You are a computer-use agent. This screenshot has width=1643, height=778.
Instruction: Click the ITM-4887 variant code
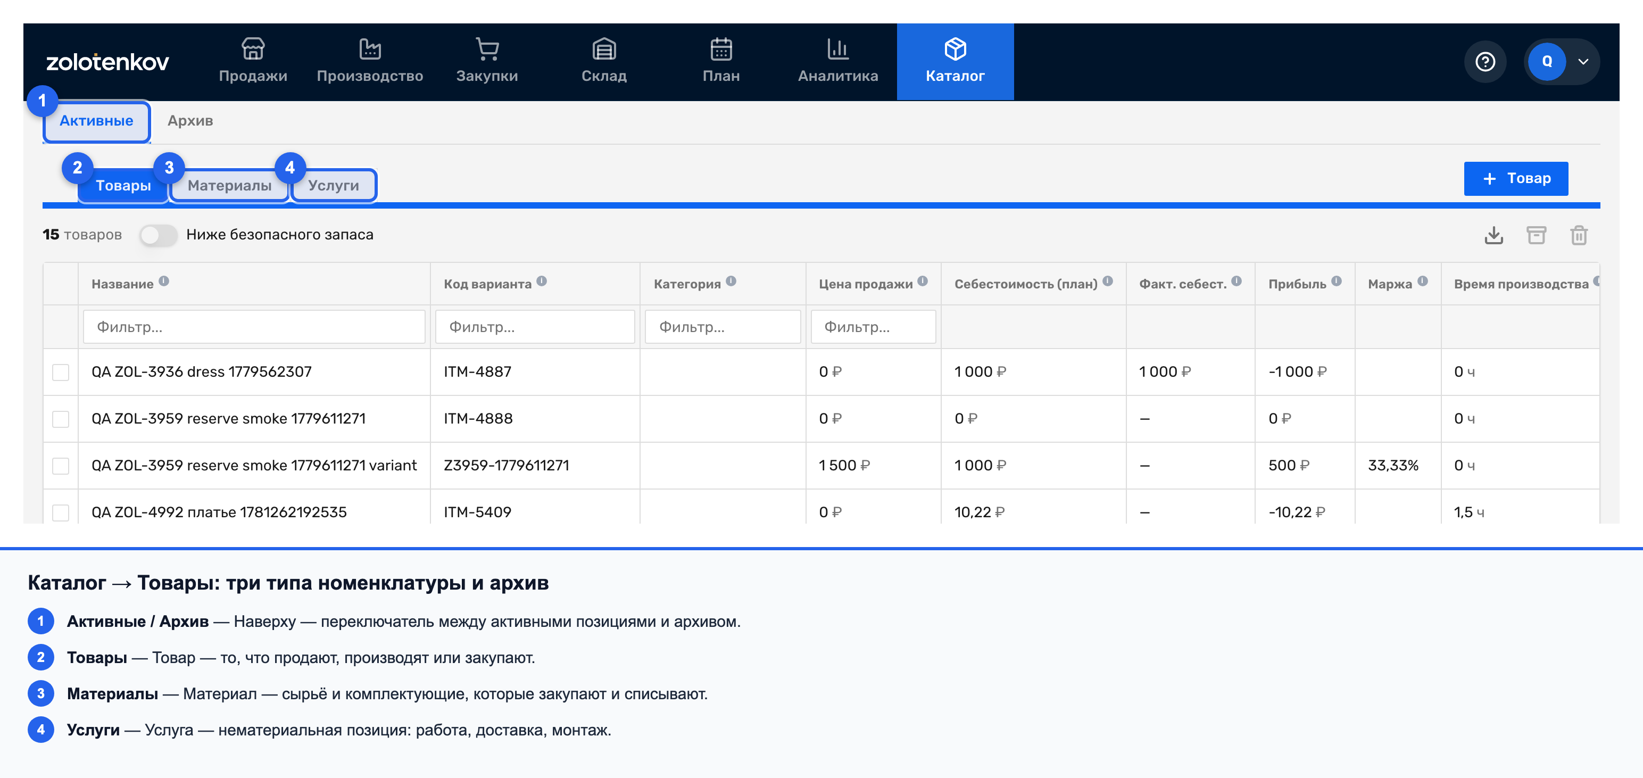tap(478, 372)
